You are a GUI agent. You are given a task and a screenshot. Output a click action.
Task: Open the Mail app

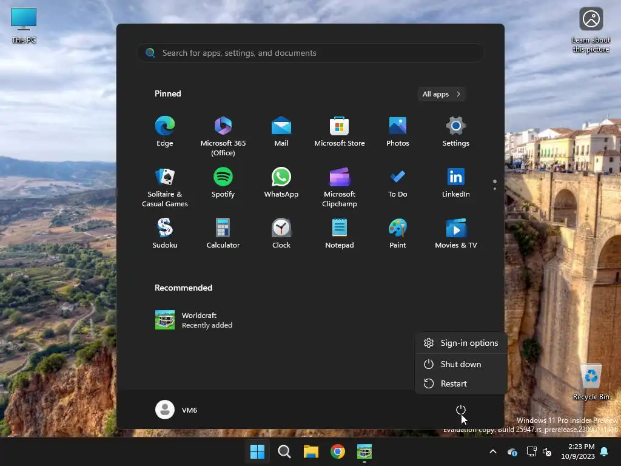[281, 132]
